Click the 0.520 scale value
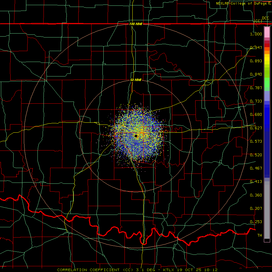The width and height of the screenshot is (272, 272). pos(256,155)
